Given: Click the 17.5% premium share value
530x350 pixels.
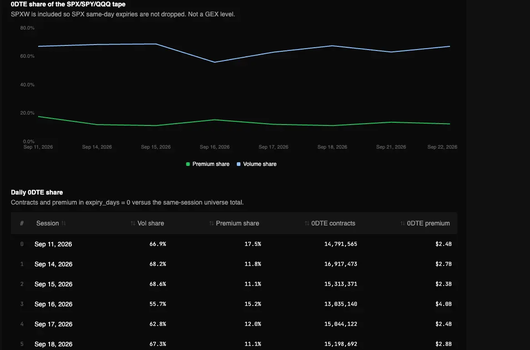Looking at the screenshot, I should pos(253,244).
